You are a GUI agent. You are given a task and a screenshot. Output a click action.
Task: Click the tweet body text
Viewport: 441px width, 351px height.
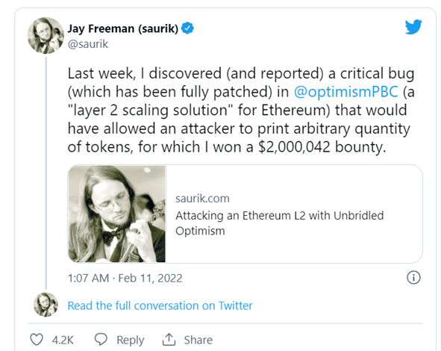tap(241, 110)
